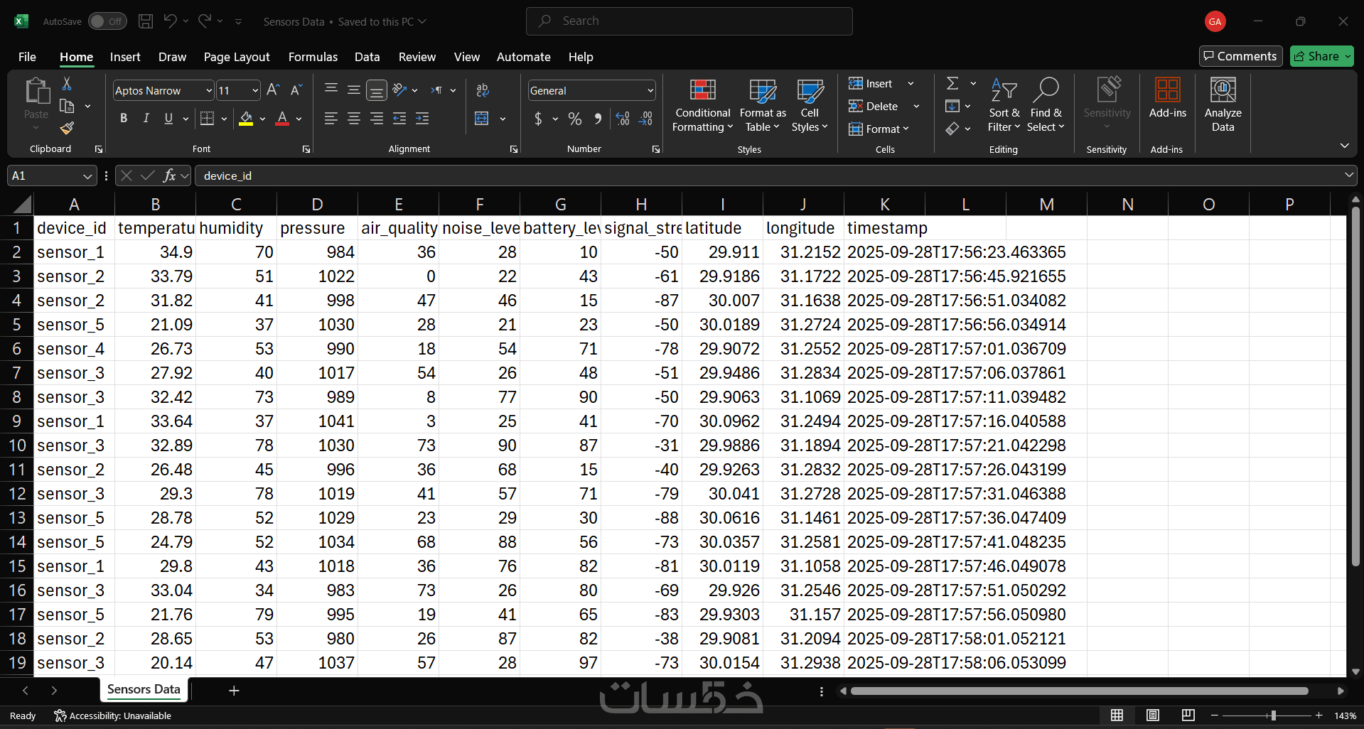1364x729 pixels.
Task: Switch to the Data tab
Action: (x=367, y=57)
